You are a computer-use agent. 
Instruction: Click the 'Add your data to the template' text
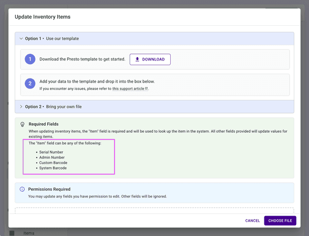[97, 81]
